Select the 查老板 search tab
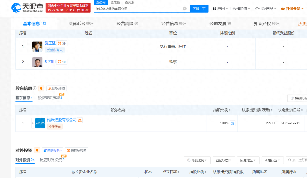 [x=116, y=3]
